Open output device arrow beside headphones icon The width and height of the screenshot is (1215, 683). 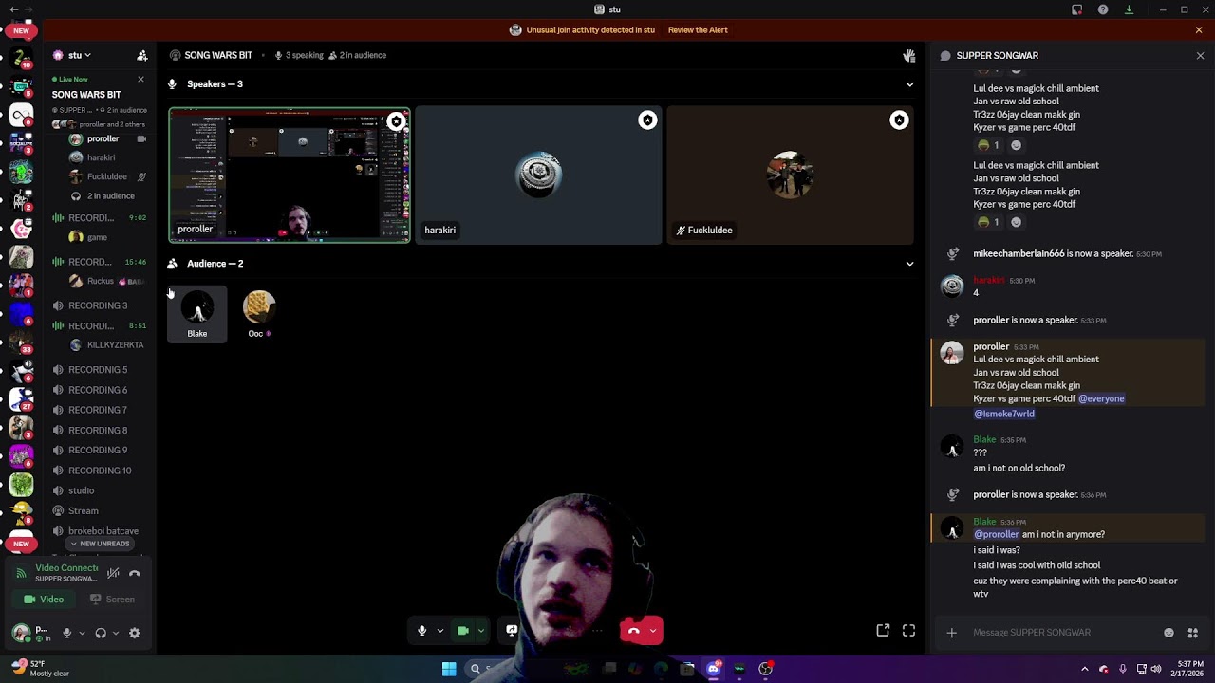[x=116, y=633]
